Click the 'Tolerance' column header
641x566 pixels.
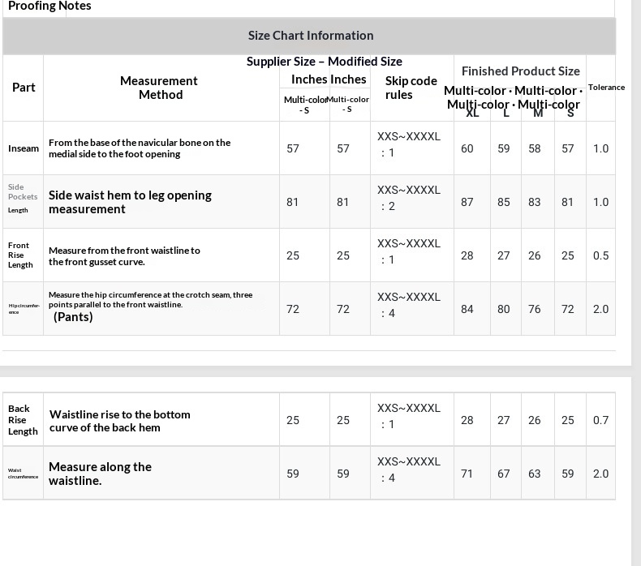[x=606, y=88]
